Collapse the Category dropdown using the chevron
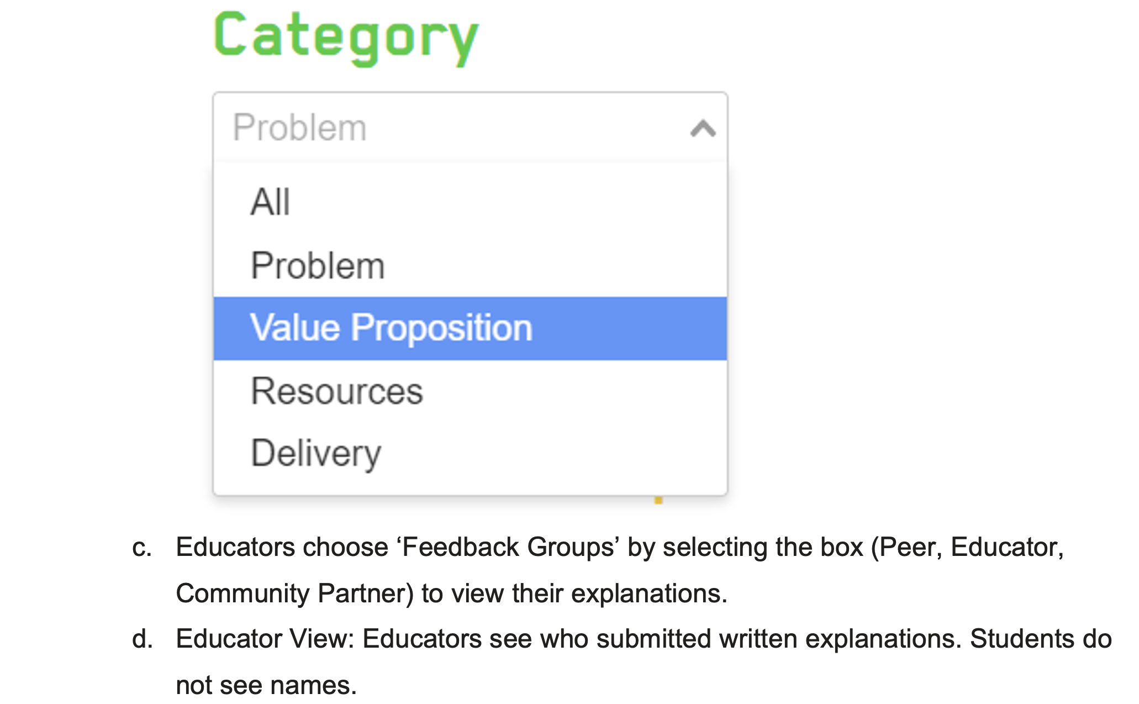 (703, 128)
